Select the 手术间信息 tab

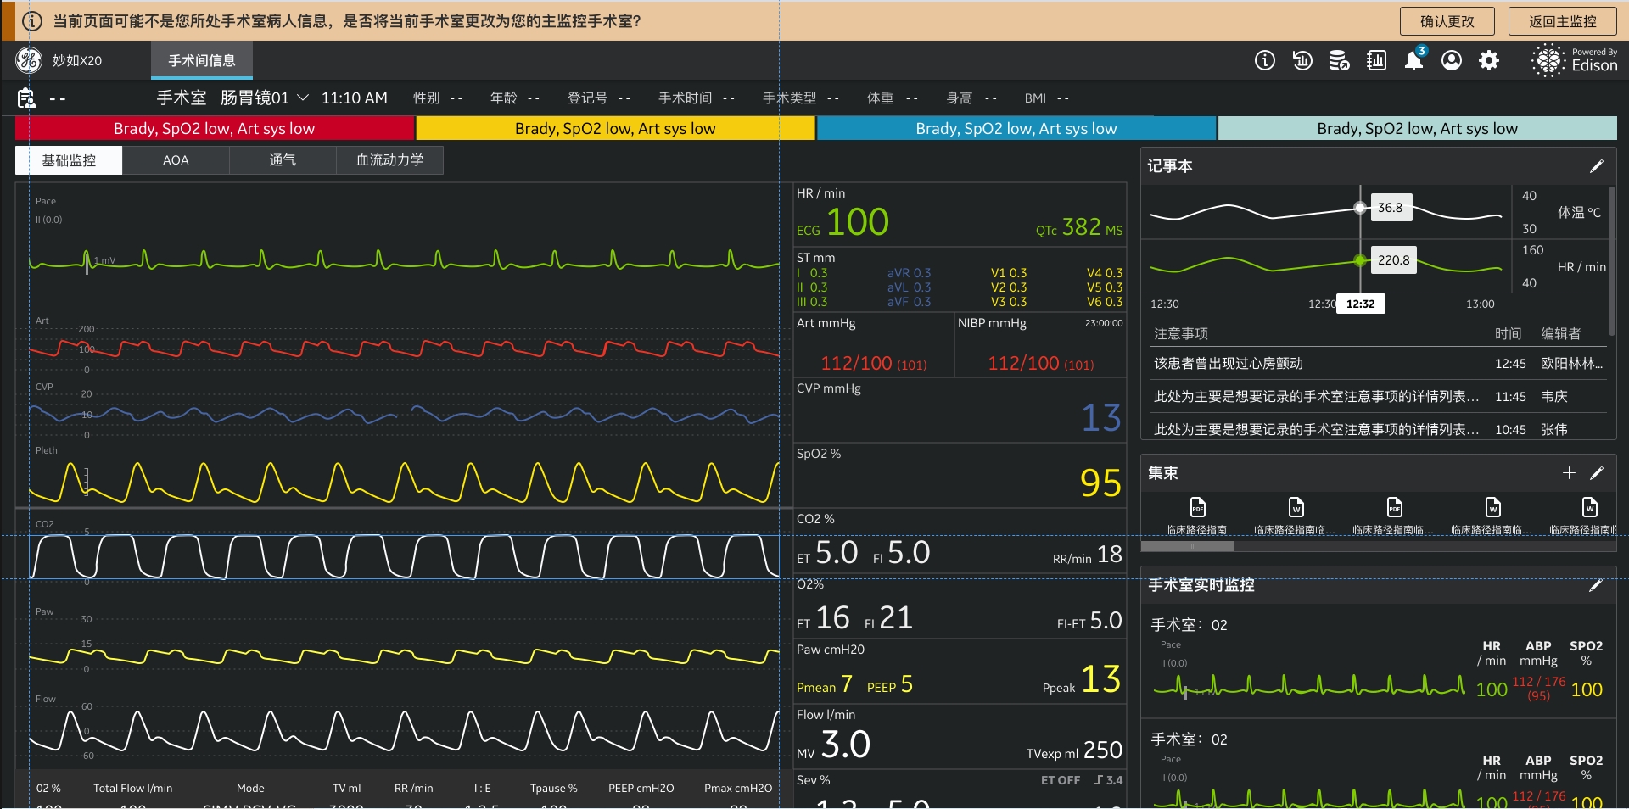coord(202,61)
